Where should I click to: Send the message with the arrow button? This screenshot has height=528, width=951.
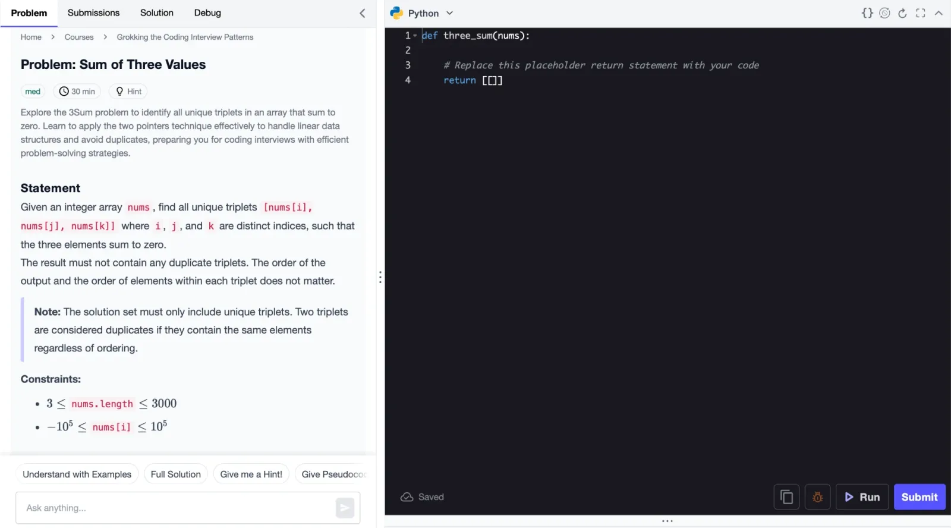coord(345,508)
